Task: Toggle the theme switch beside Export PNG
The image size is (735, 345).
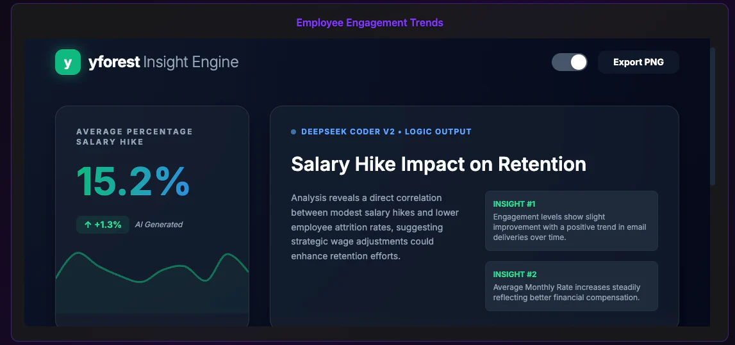Action: [569, 62]
